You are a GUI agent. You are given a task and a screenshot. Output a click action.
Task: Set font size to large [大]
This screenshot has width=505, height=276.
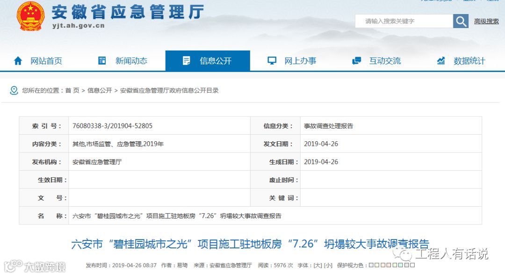pos(317,265)
